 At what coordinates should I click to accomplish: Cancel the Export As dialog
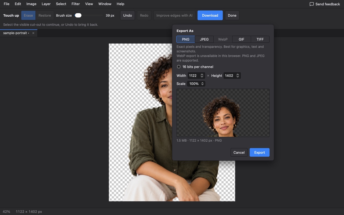click(x=239, y=152)
